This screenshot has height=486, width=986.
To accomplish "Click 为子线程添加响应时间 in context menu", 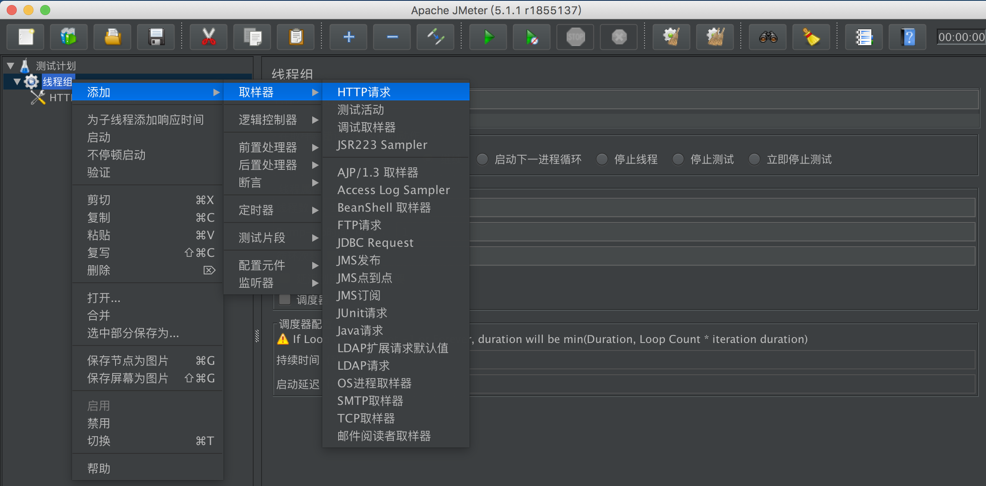I will (148, 120).
